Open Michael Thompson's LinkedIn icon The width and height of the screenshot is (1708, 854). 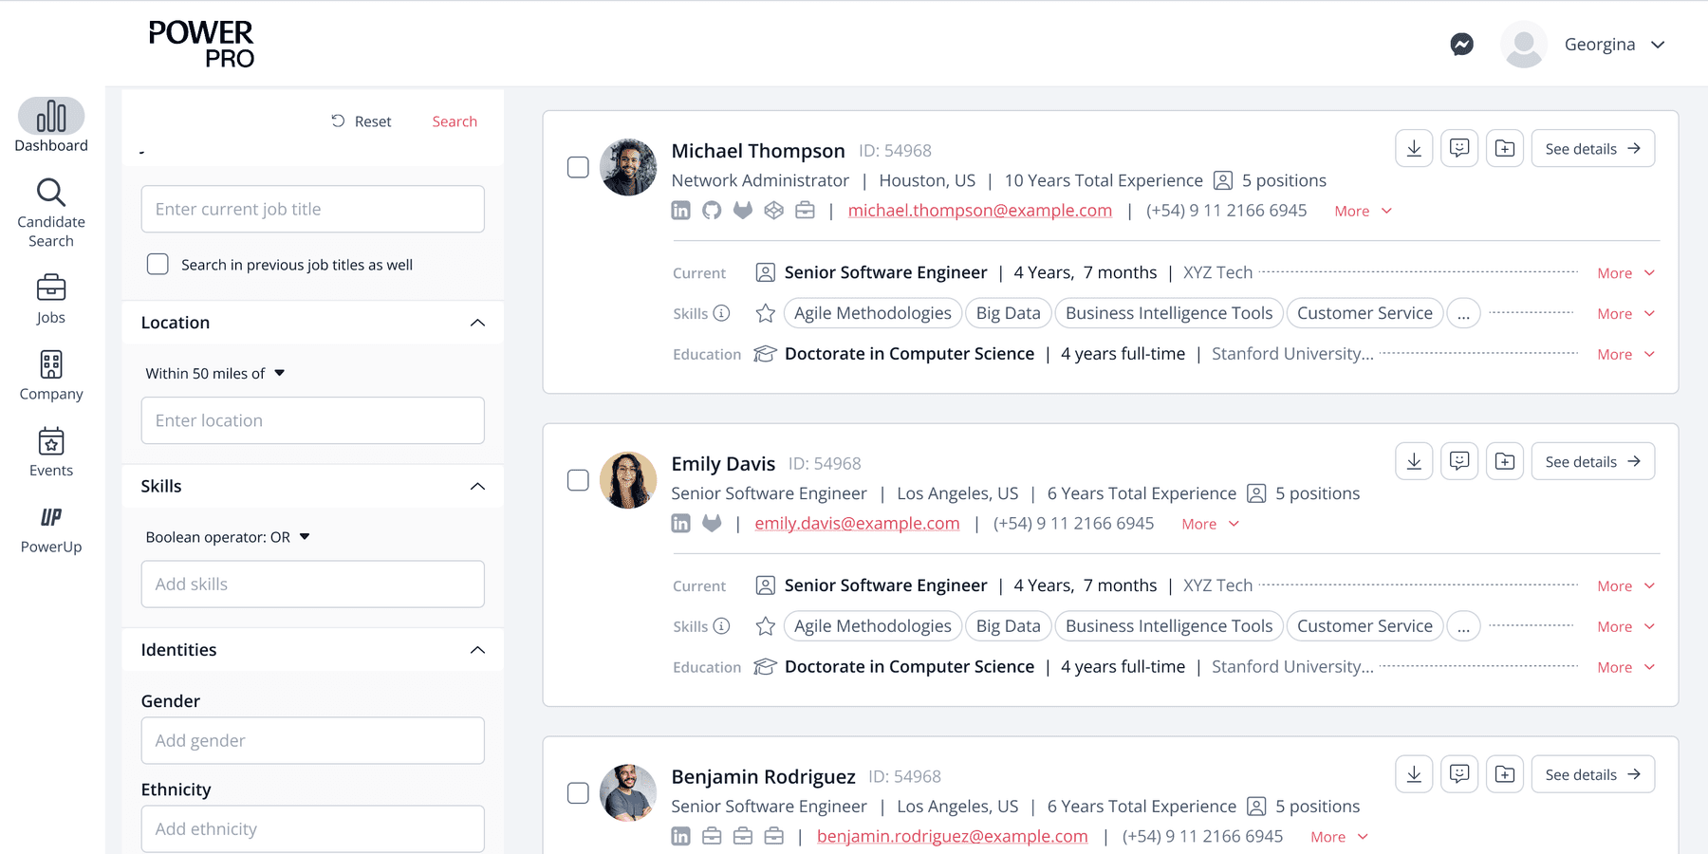(x=681, y=210)
